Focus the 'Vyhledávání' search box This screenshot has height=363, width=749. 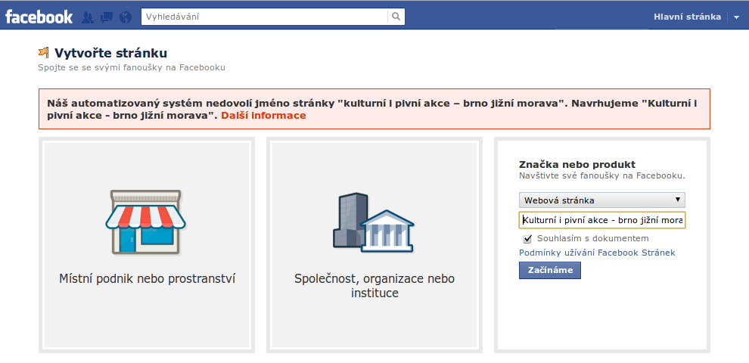(x=265, y=17)
